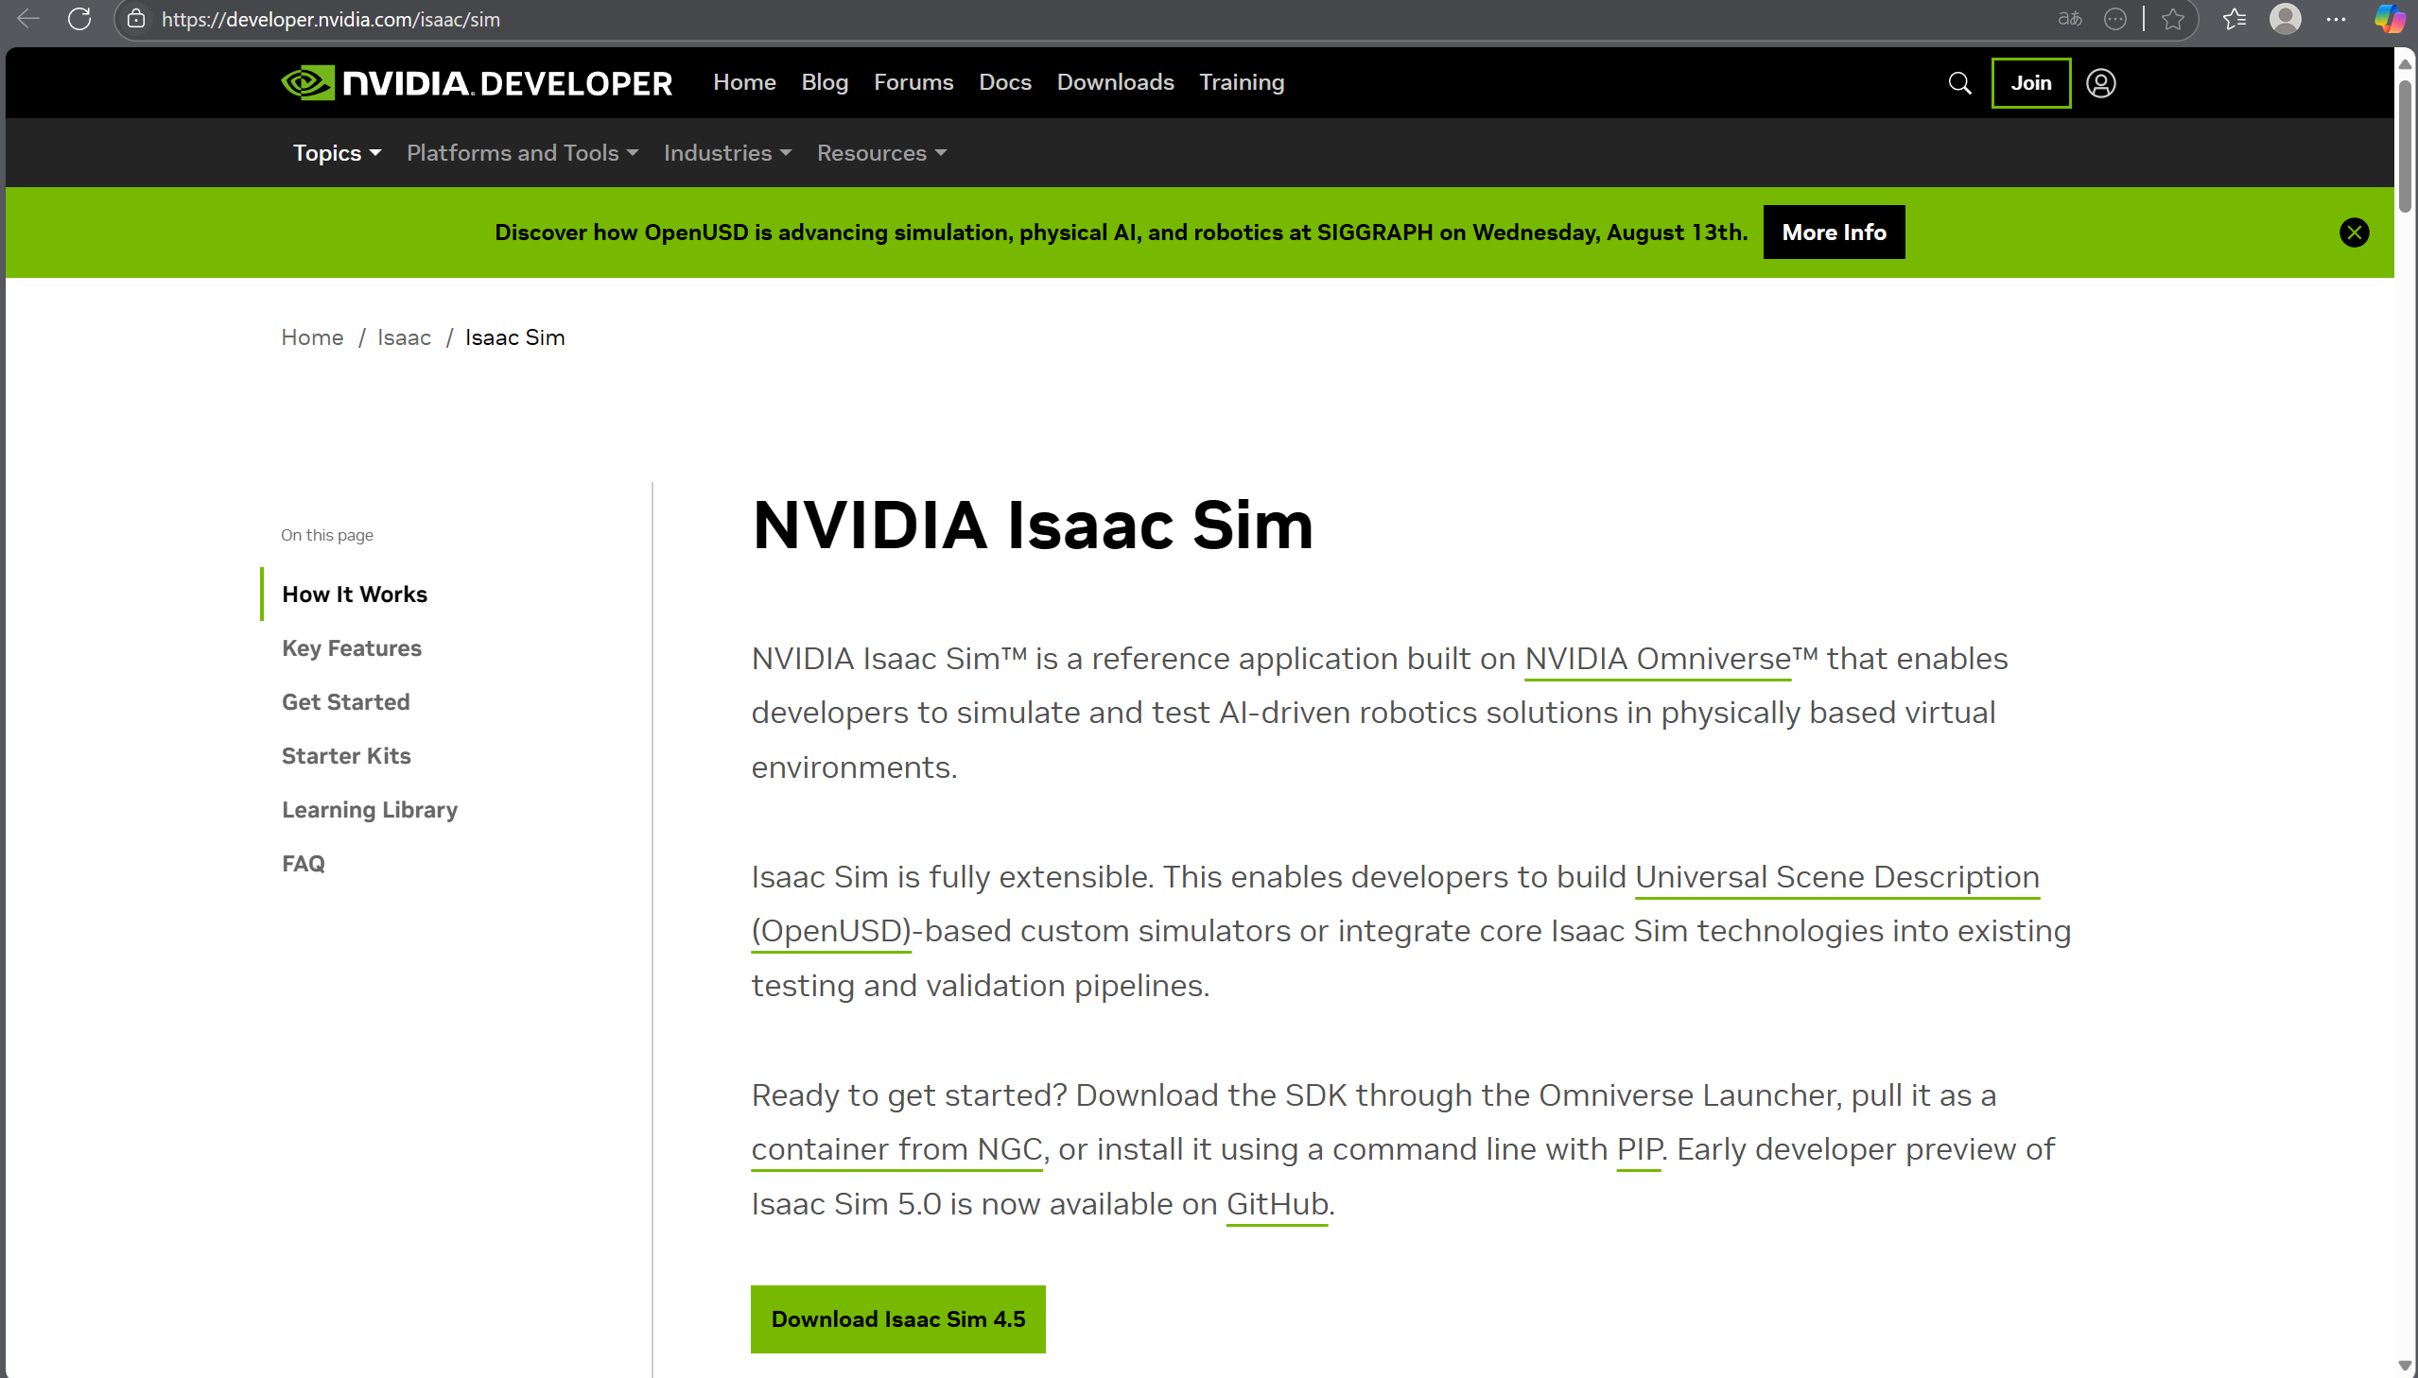Expand the Industries dropdown
This screenshot has width=2418, height=1378.
click(x=727, y=153)
